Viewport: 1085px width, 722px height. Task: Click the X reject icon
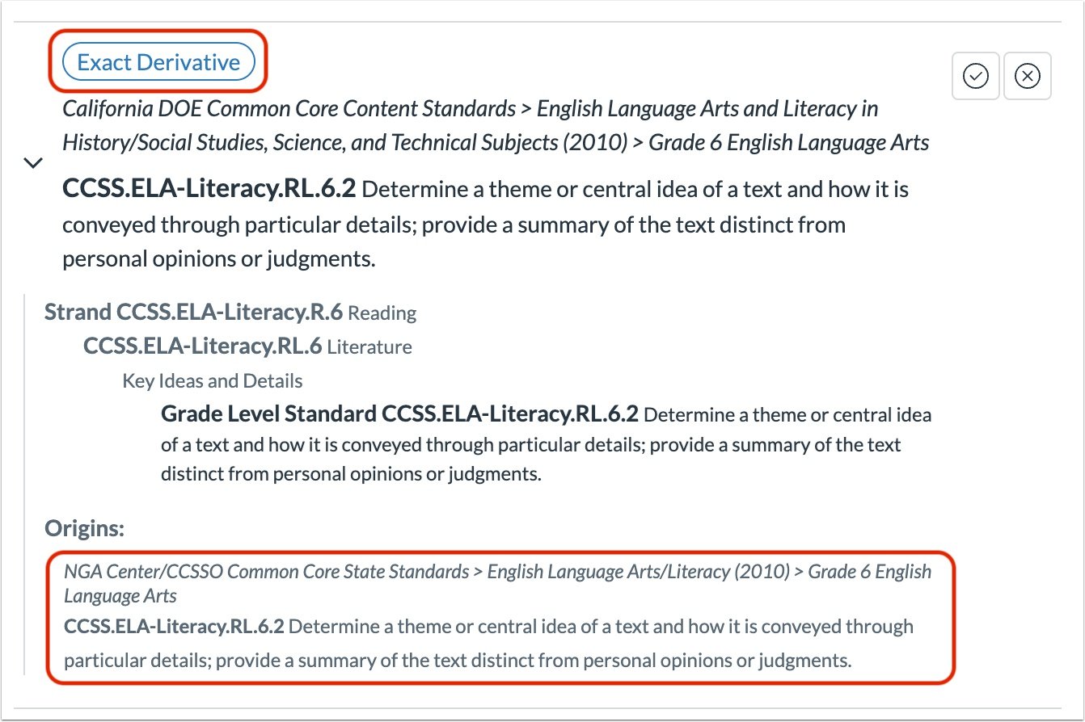[1028, 76]
